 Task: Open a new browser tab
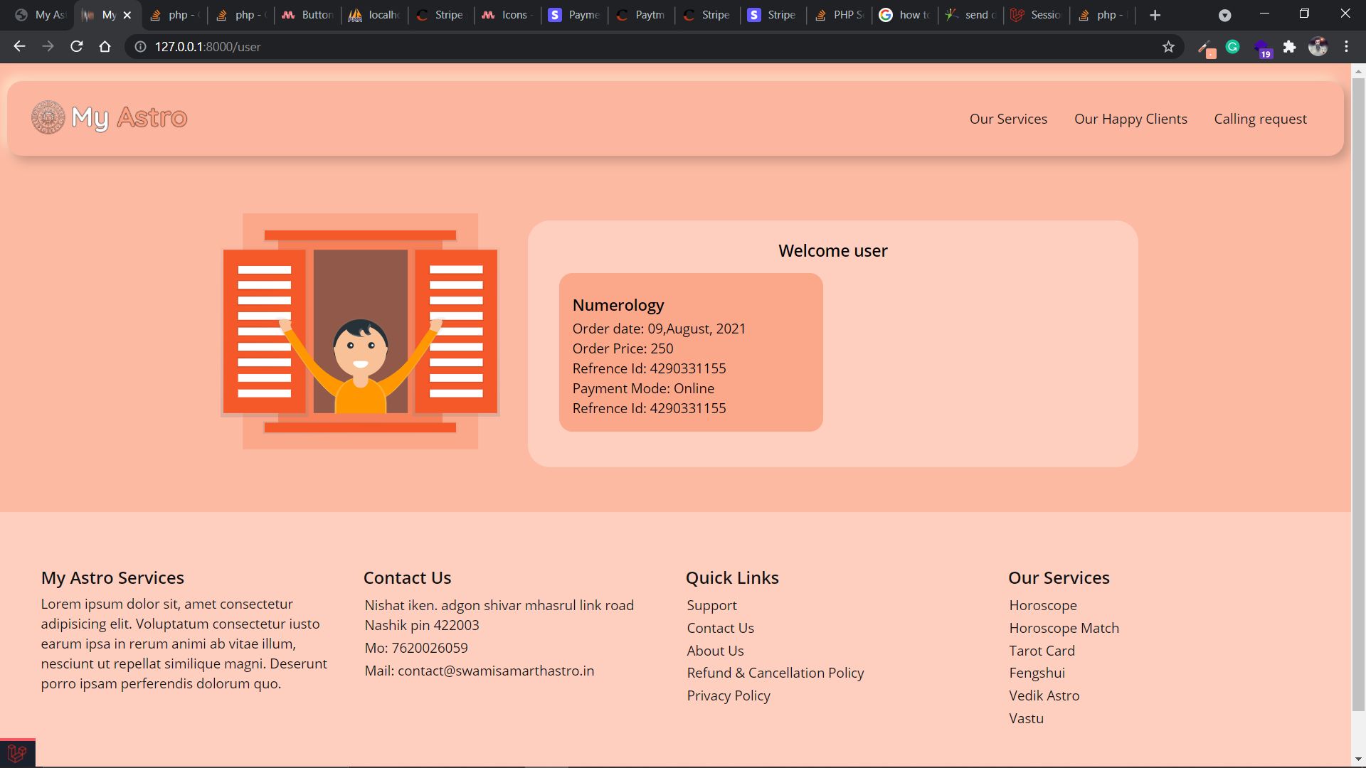1155,15
